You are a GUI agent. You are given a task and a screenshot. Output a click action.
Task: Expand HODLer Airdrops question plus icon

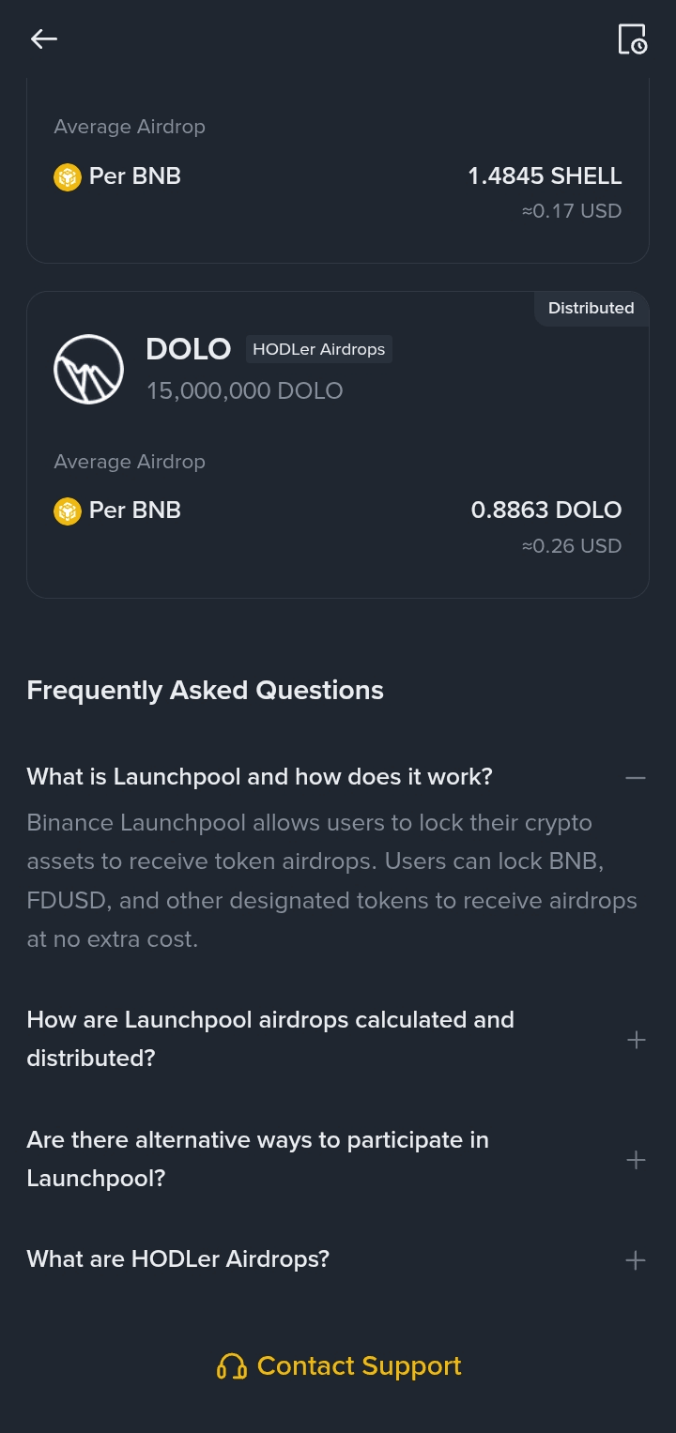636,1260
